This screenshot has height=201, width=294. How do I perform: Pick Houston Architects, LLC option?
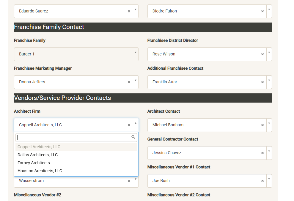tap(40, 171)
